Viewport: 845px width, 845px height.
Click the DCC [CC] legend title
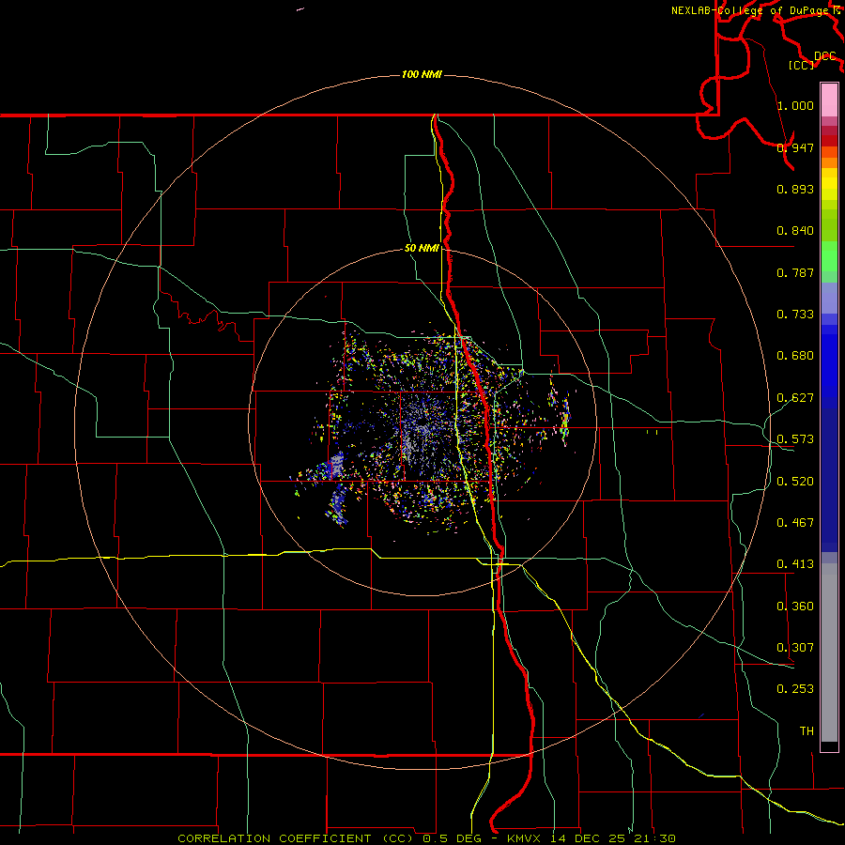(811, 60)
